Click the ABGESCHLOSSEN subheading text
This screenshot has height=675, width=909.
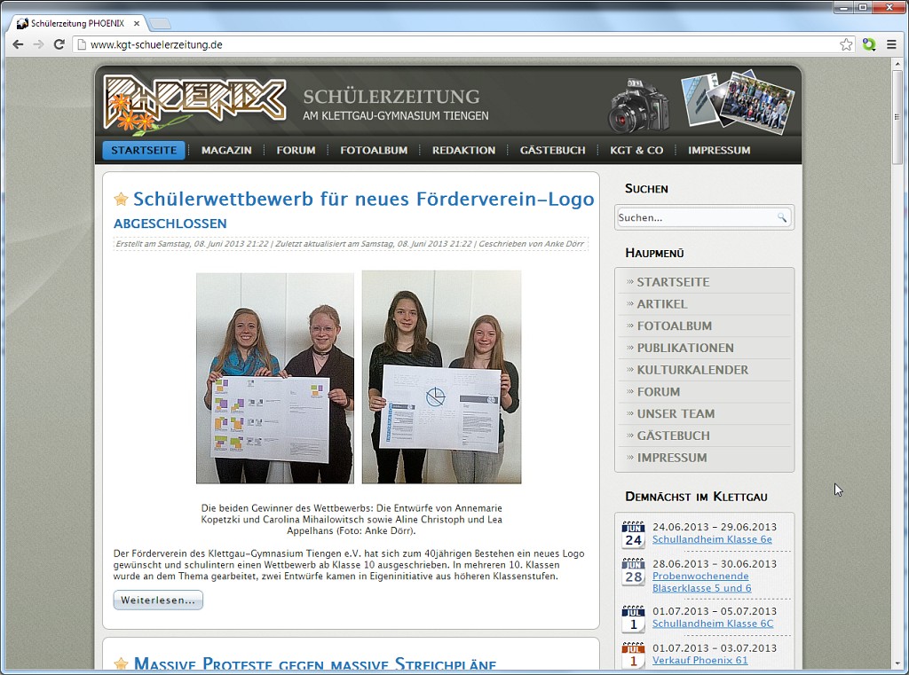(x=170, y=224)
